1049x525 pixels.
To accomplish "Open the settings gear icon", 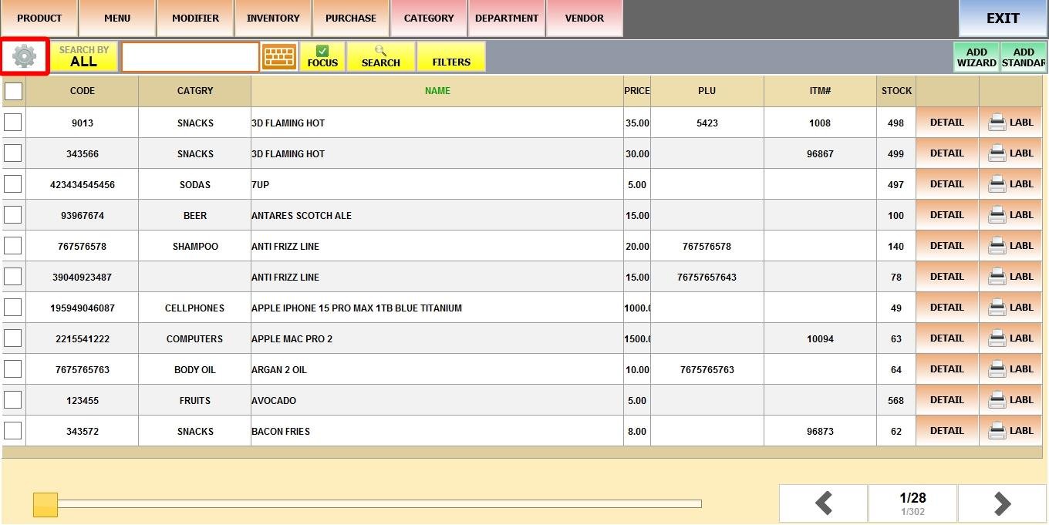I will [x=25, y=56].
